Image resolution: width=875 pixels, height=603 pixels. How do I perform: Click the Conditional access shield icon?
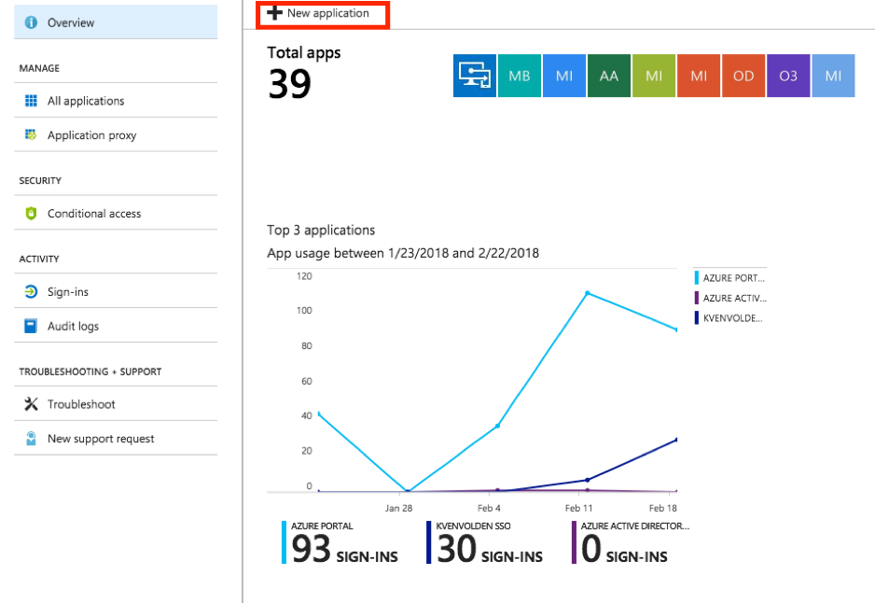[x=32, y=213]
